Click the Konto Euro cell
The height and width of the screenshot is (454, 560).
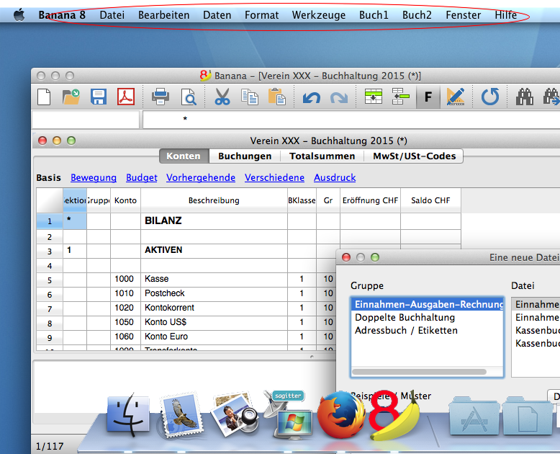point(214,337)
